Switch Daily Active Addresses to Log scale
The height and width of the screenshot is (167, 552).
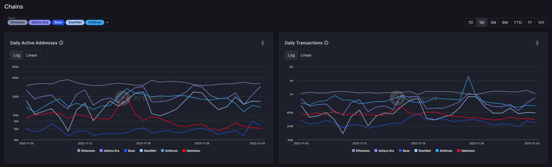pos(17,55)
